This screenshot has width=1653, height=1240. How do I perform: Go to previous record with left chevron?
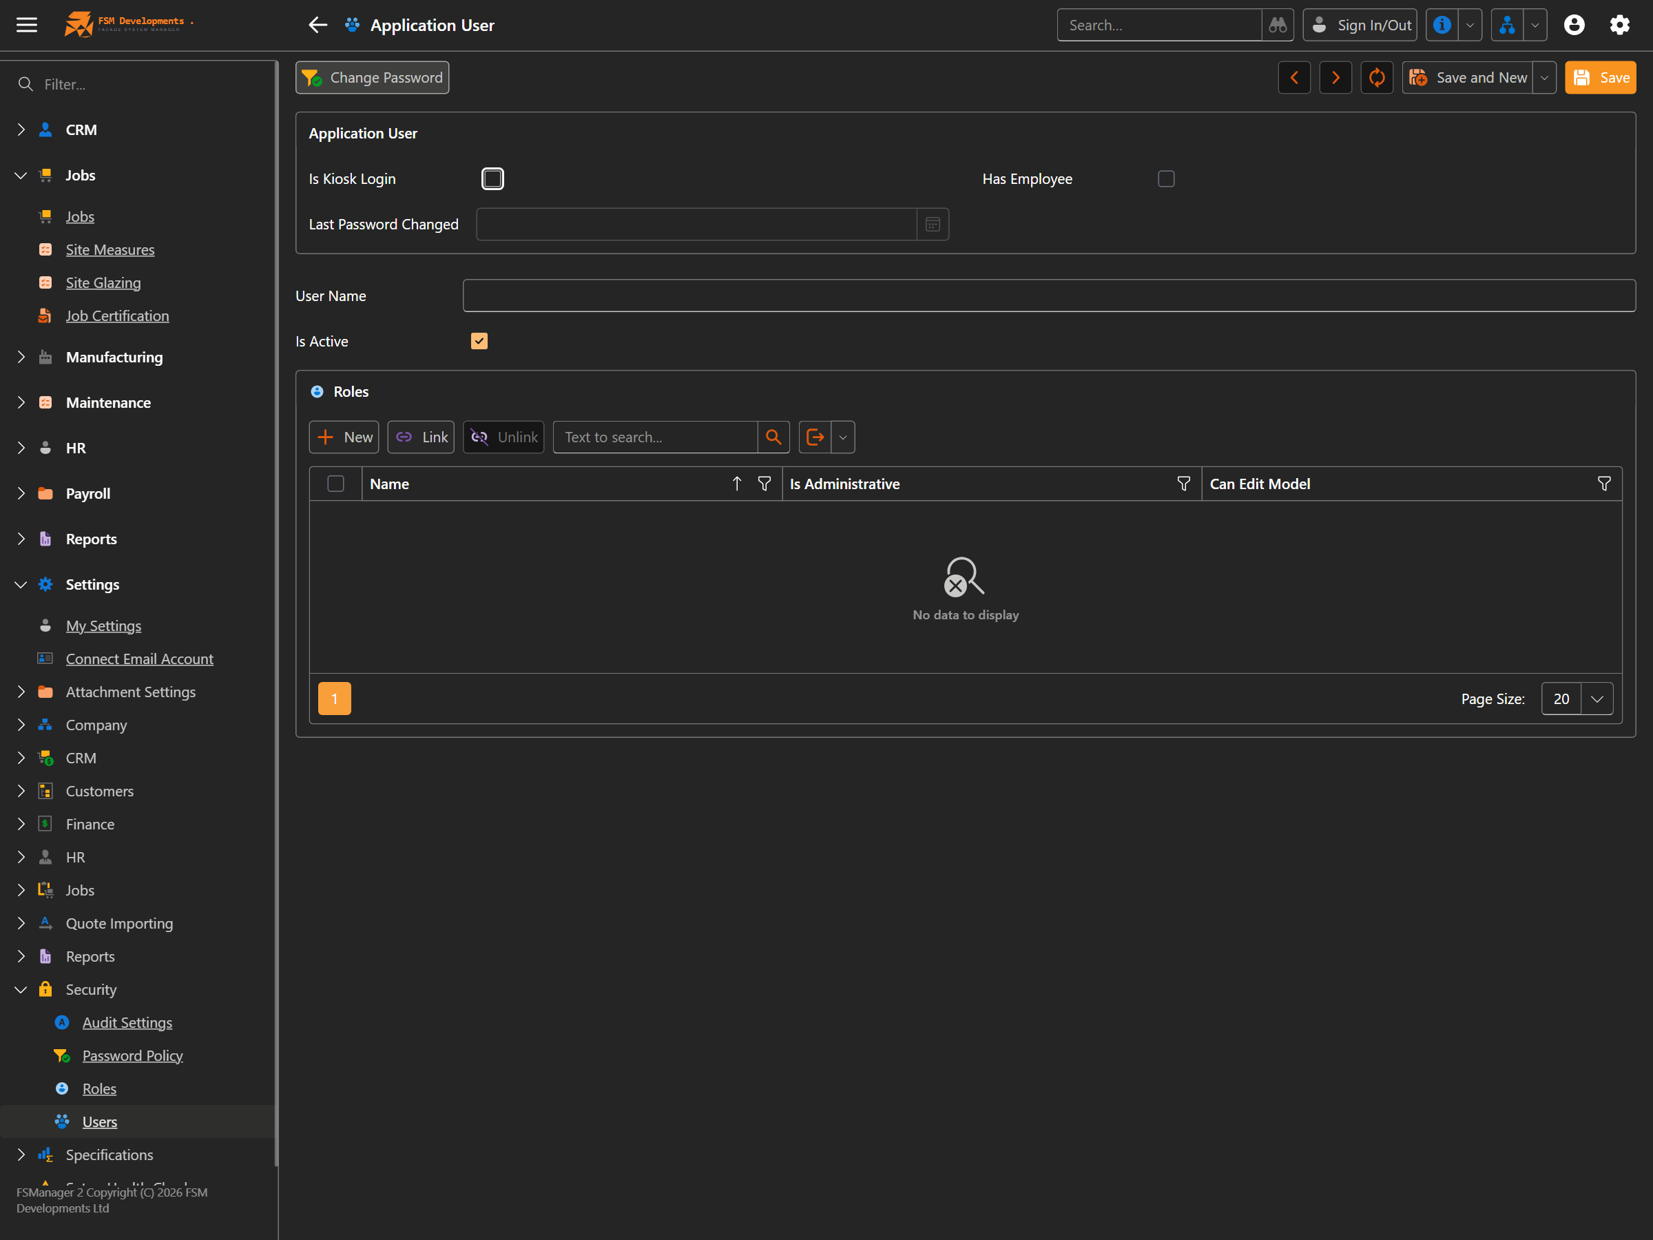(x=1293, y=78)
